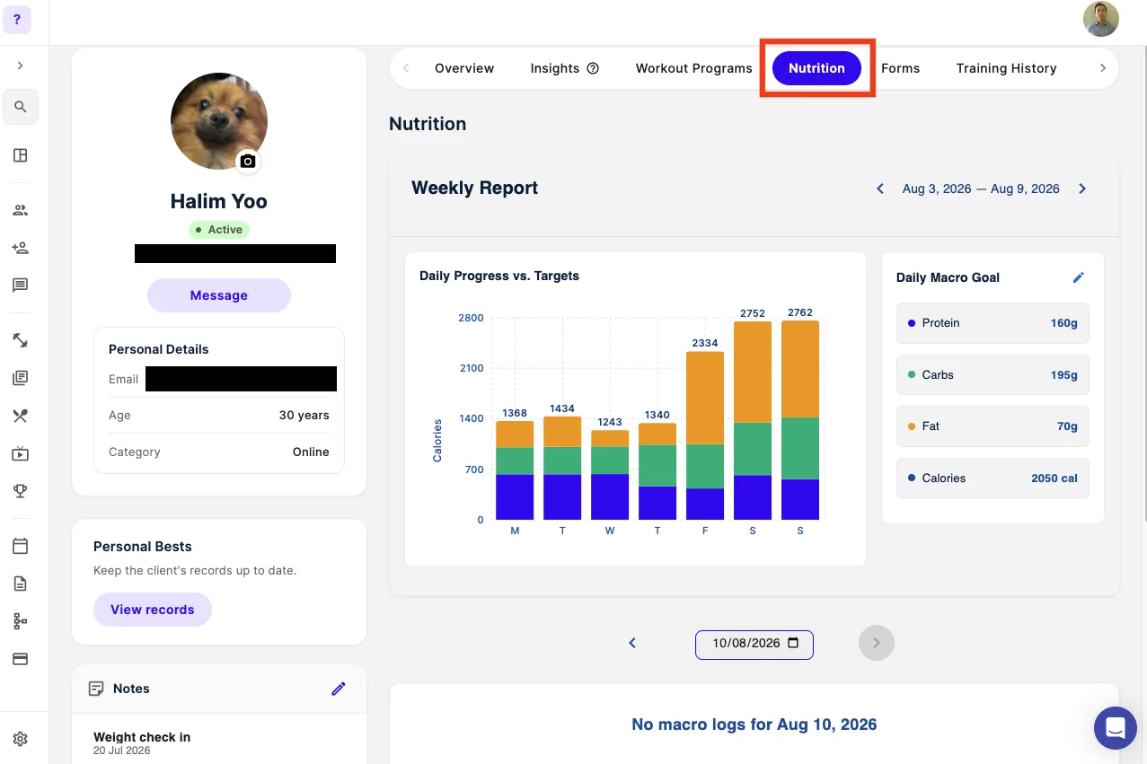Screen dimensions: 1147x764
Task: Open the user avatar in top right
Action: point(1100,19)
